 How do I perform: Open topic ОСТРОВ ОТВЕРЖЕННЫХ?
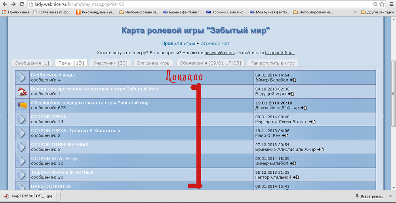click(60, 144)
